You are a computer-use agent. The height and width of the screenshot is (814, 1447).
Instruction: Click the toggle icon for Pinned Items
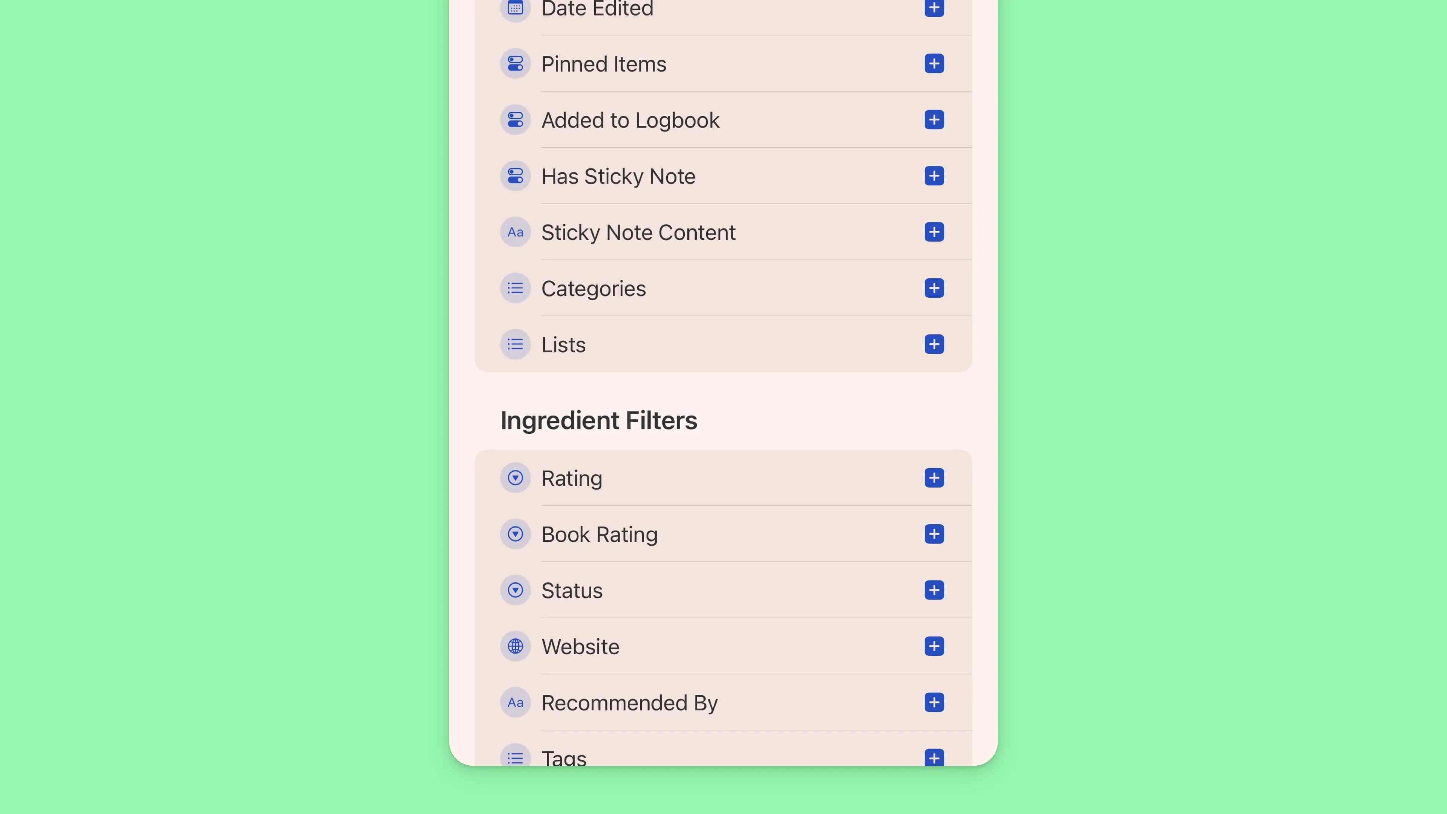pos(515,63)
